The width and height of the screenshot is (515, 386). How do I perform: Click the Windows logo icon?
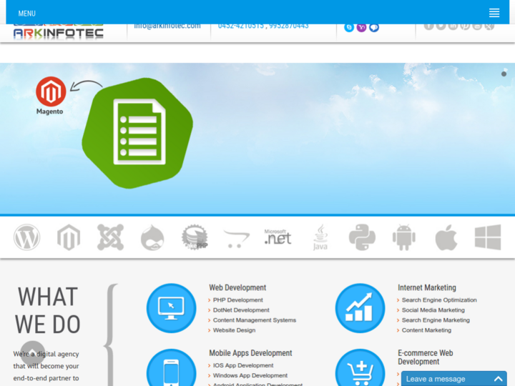coord(487,237)
